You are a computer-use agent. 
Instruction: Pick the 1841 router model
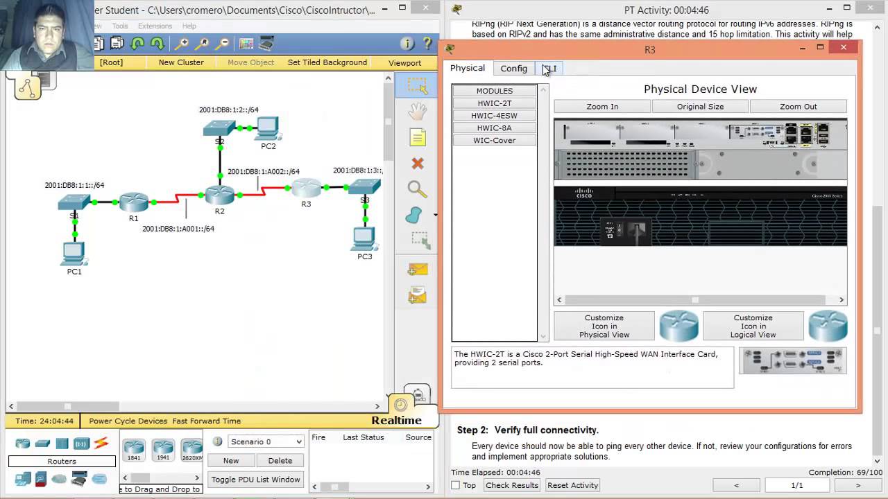[x=134, y=450]
